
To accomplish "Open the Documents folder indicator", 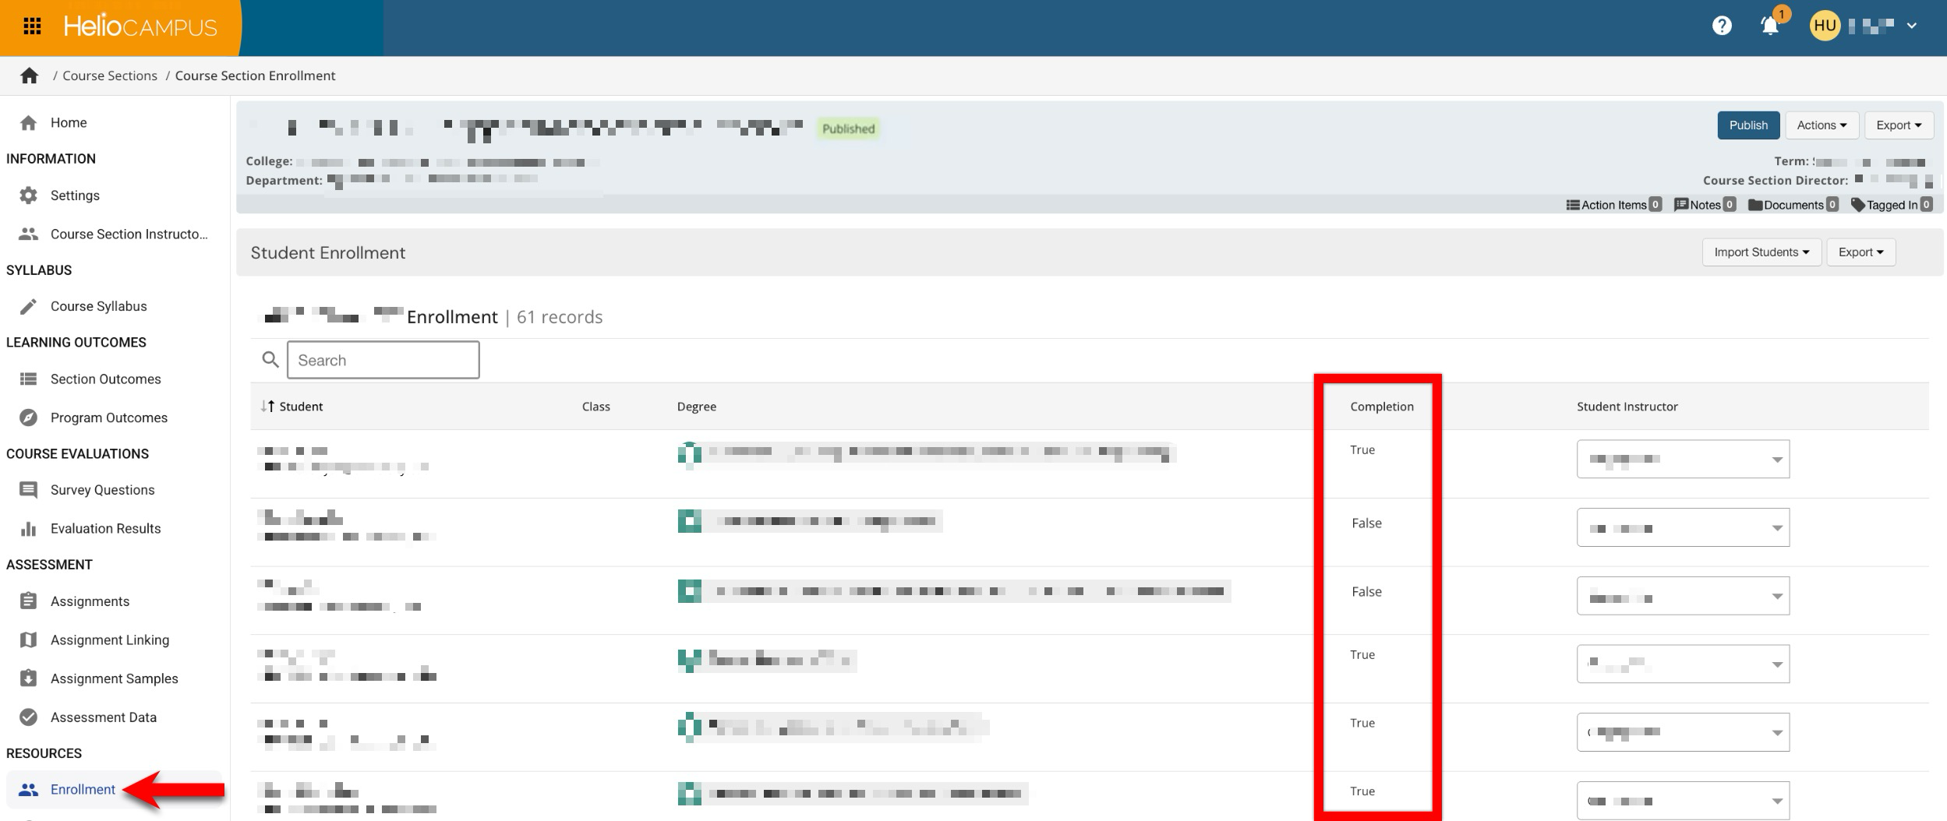I will pyautogui.click(x=1755, y=205).
